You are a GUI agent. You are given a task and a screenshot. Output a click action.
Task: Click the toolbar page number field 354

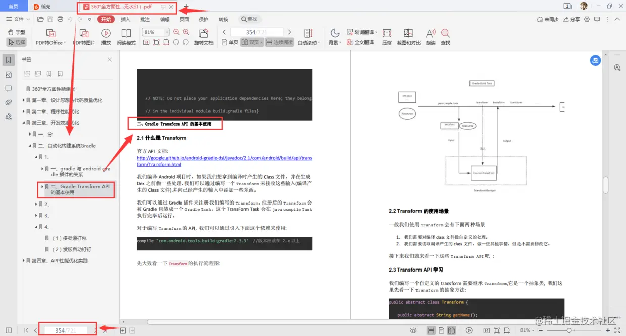[x=256, y=32]
